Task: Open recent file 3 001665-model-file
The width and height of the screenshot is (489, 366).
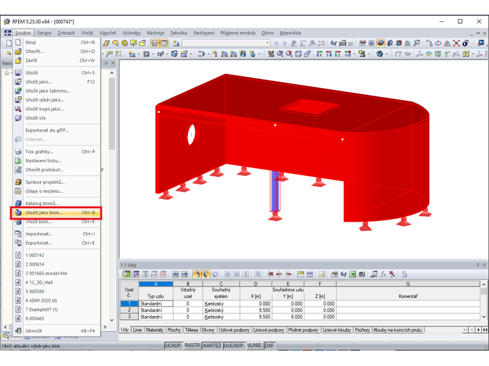Action: pyautogui.click(x=56, y=274)
